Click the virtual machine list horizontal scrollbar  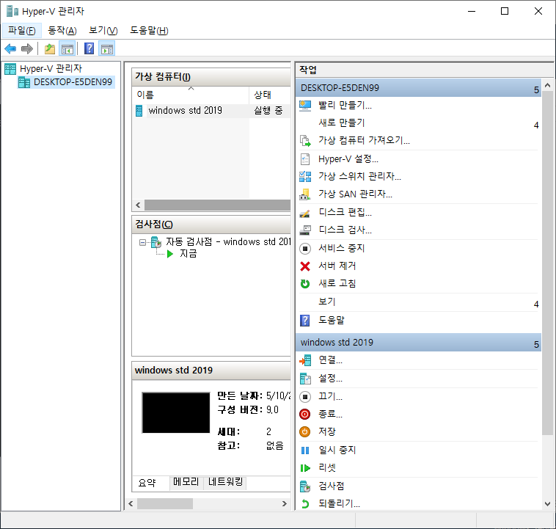[217, 205]
